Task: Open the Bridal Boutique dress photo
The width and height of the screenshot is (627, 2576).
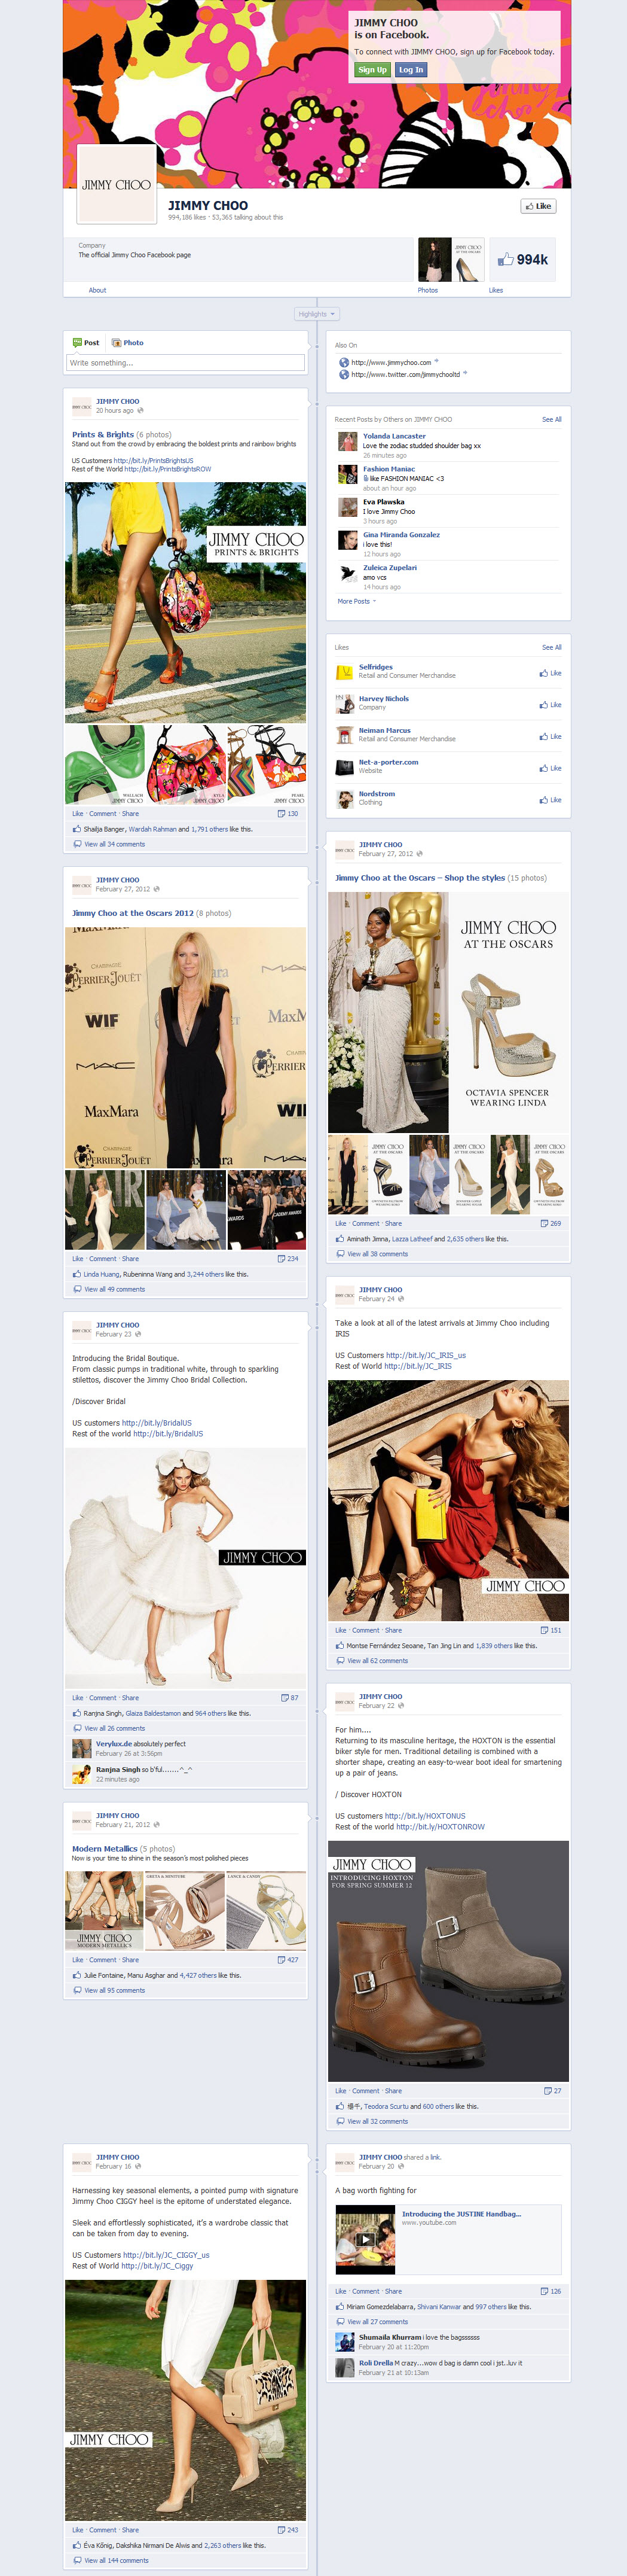Action: [x=186, y=1567]
